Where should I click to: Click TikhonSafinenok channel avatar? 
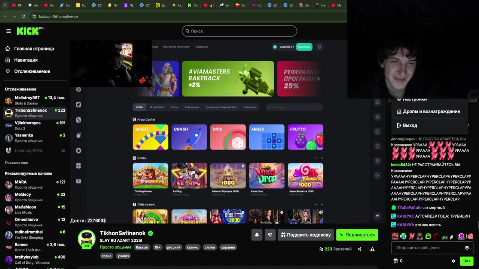coord(86,239)
